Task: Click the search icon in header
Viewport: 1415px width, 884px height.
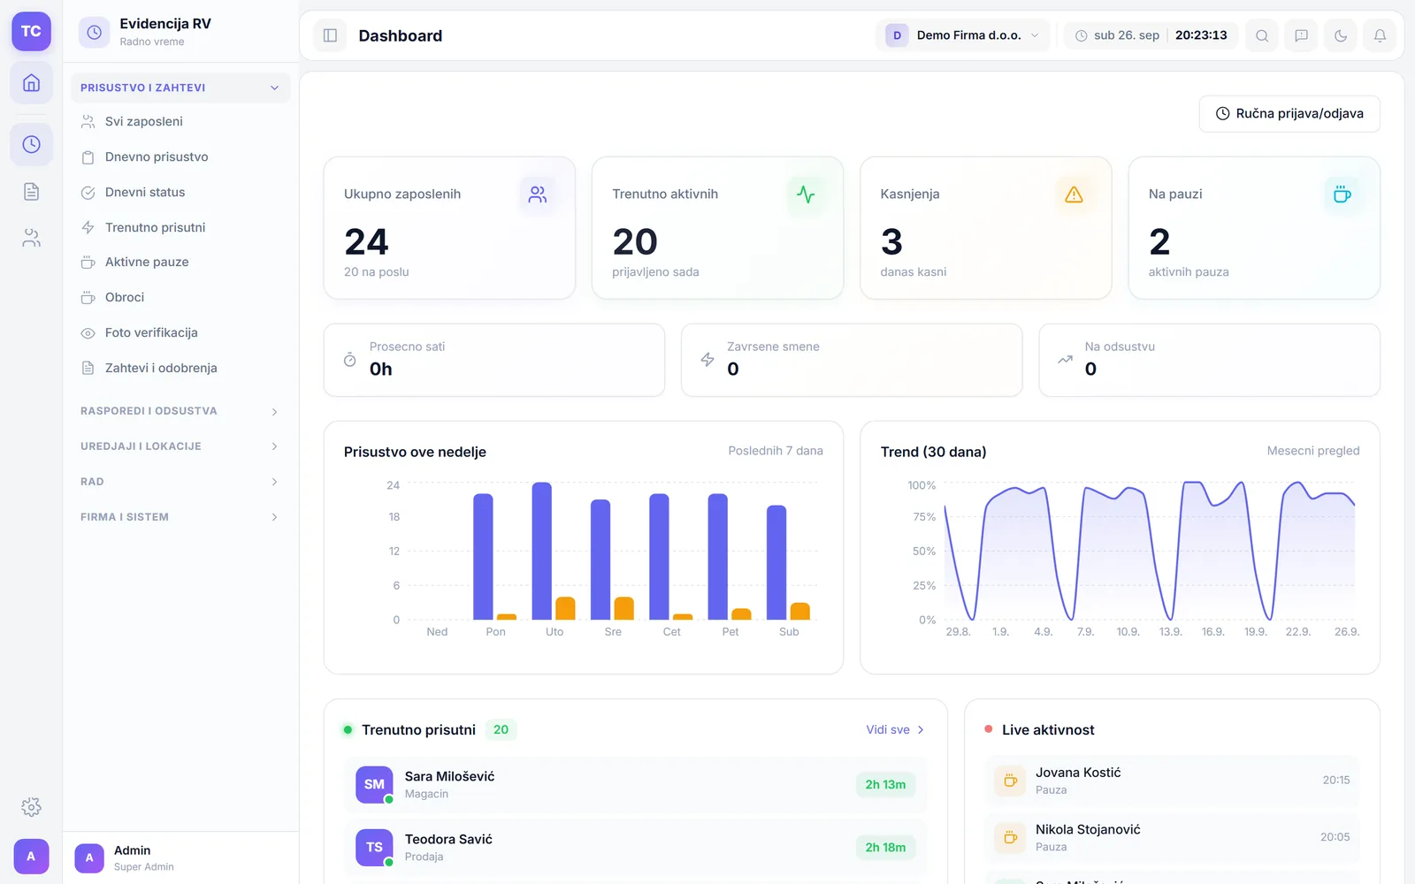Action: (1262, 35)
